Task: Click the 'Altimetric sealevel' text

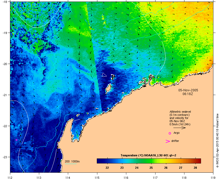Action: (x=180, y=112)
